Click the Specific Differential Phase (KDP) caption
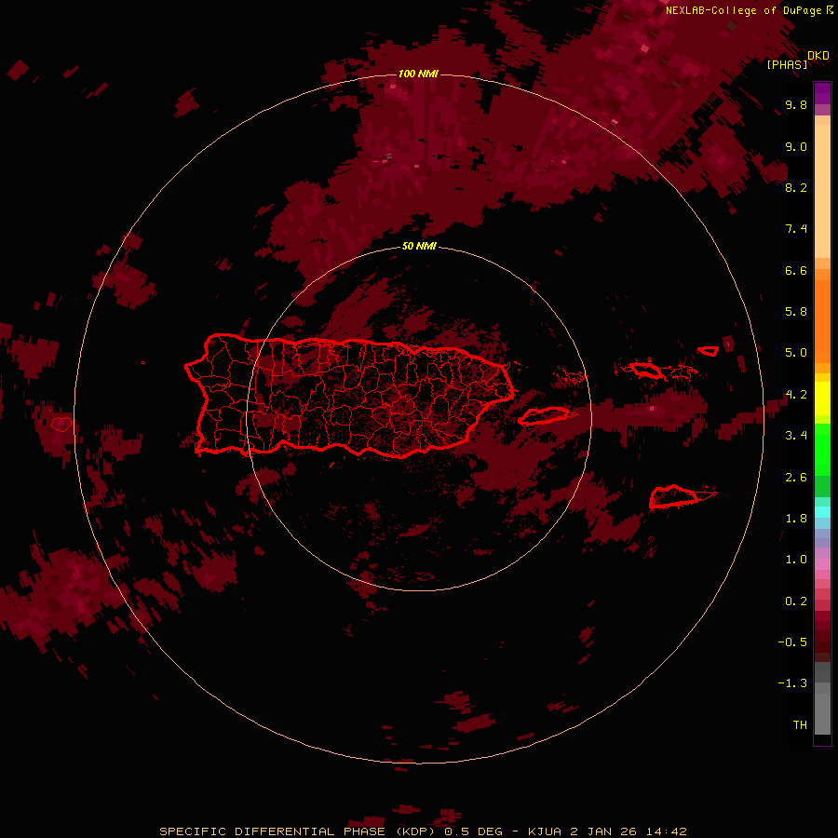 (297, 831)
